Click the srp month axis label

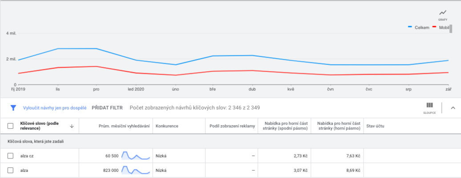coord(408,89)
